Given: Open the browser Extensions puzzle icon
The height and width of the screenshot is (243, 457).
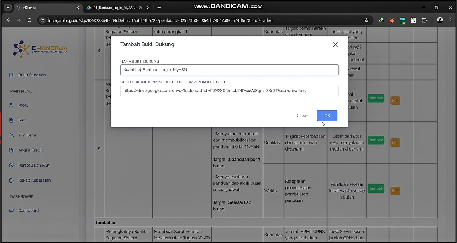Looking at the screenshot, I should coord(424,21).
